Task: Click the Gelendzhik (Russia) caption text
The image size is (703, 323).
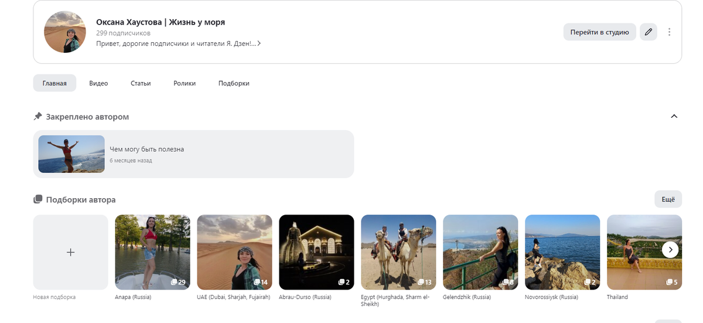Action: 467,297
